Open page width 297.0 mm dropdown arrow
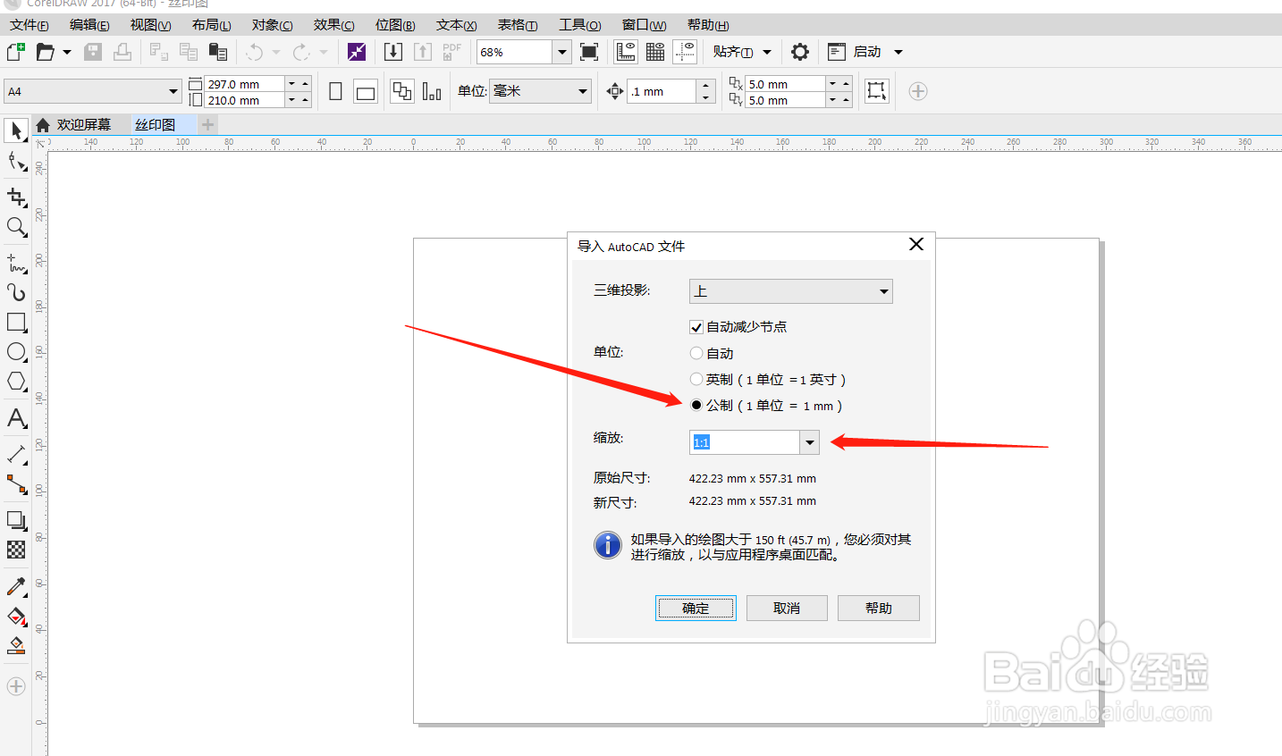The height and width of the screenshot is (756, 1282). [291, 84]
